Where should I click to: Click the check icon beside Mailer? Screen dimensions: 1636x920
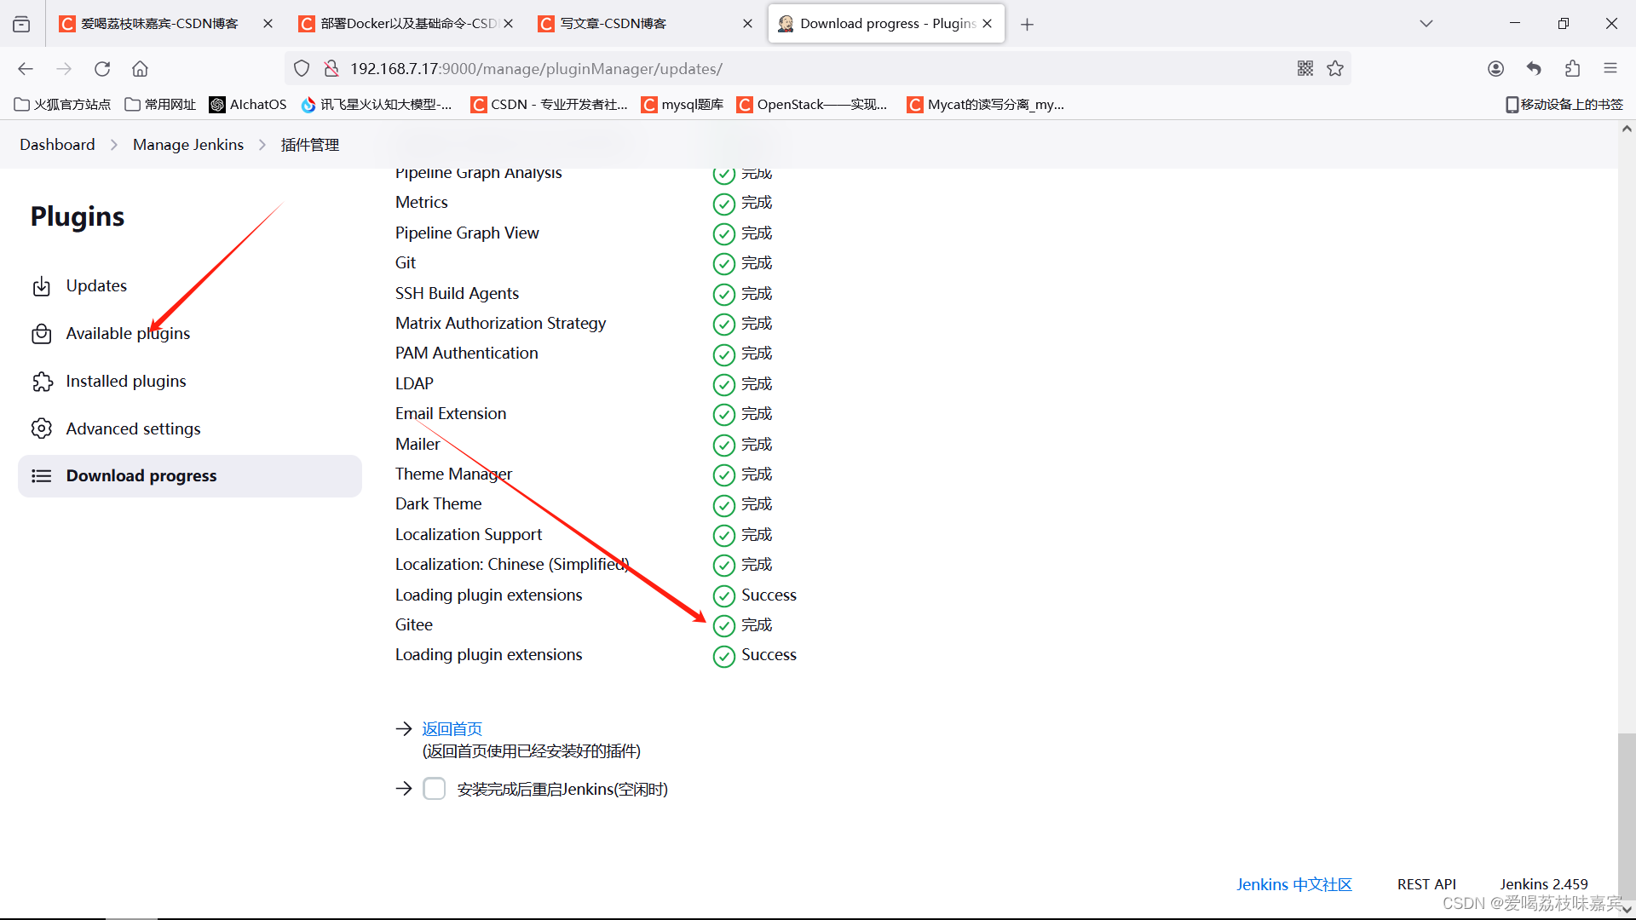click(x=724, y=445)
